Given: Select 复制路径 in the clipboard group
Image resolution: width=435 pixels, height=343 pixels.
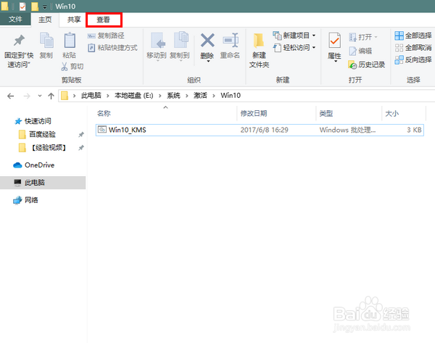Looking at the screenshot, I should coord(106,36).
